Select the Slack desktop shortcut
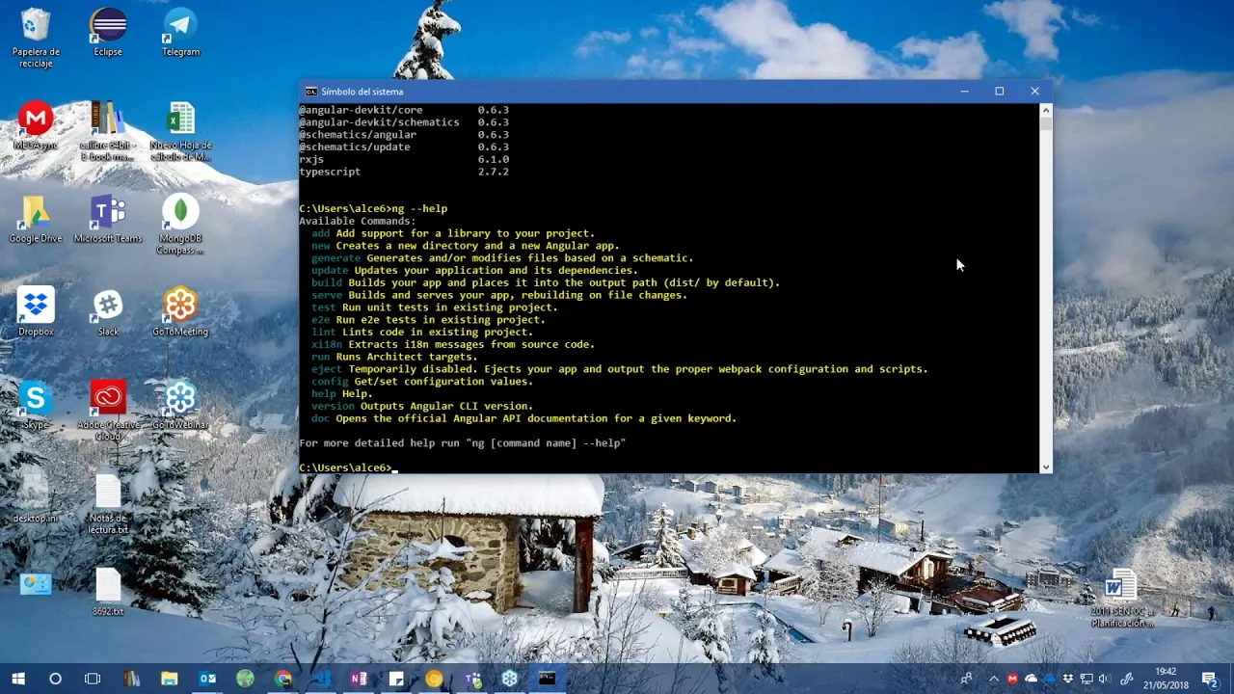 [108, 311]
